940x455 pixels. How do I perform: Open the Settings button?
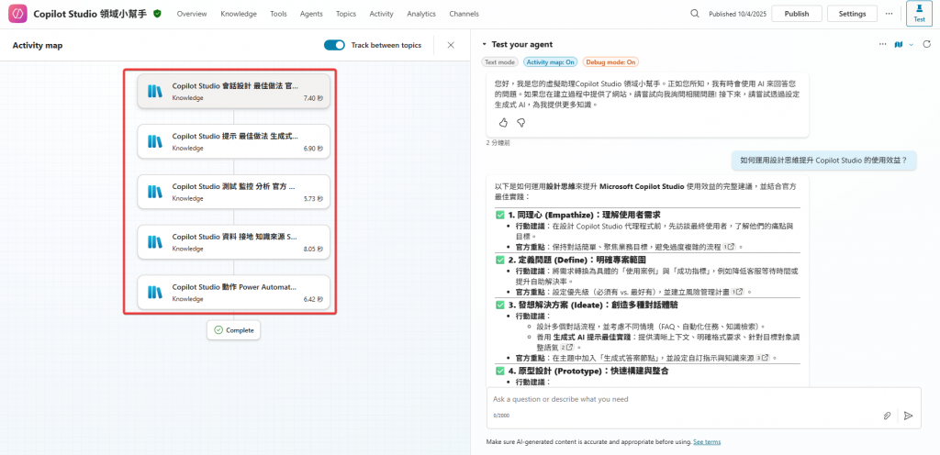tap(852, 14)
